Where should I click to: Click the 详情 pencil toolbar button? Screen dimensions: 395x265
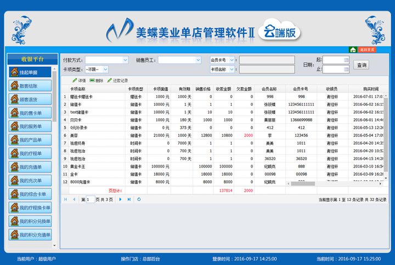(79, 80)
